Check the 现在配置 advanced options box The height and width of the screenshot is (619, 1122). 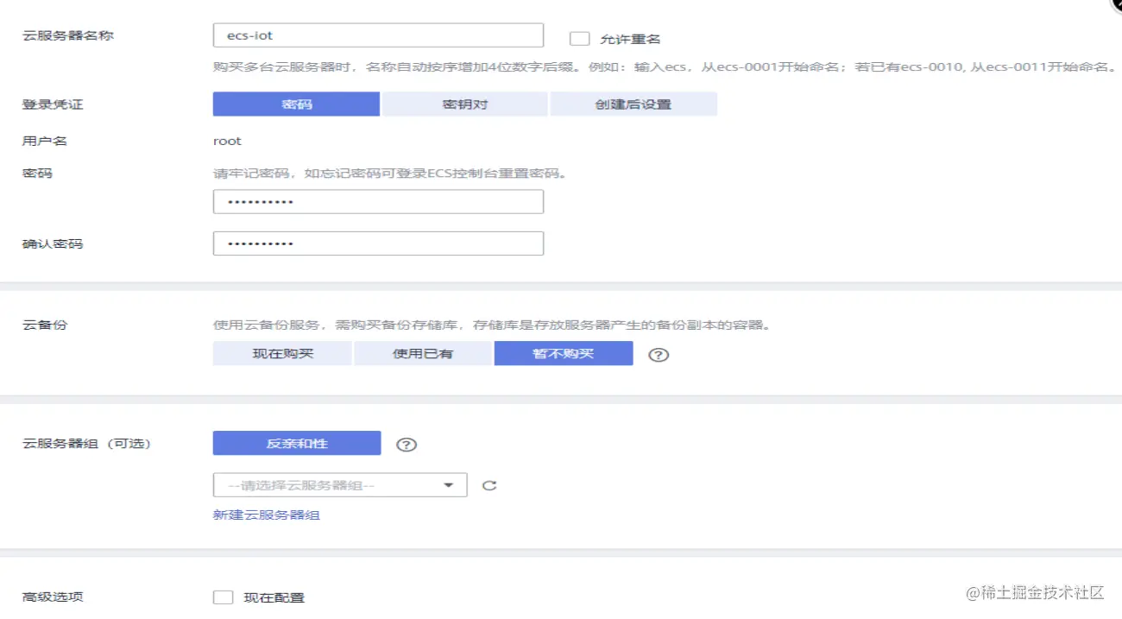[223, 597]
